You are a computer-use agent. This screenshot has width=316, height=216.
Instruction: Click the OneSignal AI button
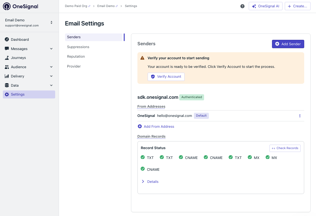(265, 6)
